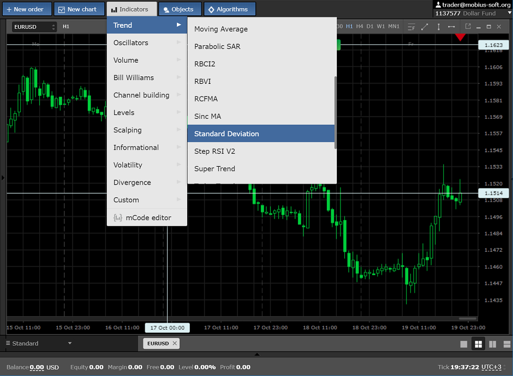Open the Custom indicators submenu

click(147, 200)
